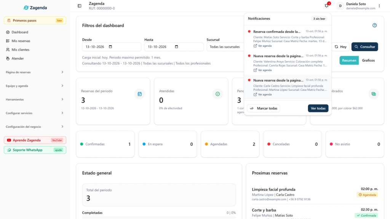Expand Equipo y agenda section

point(35,86)
